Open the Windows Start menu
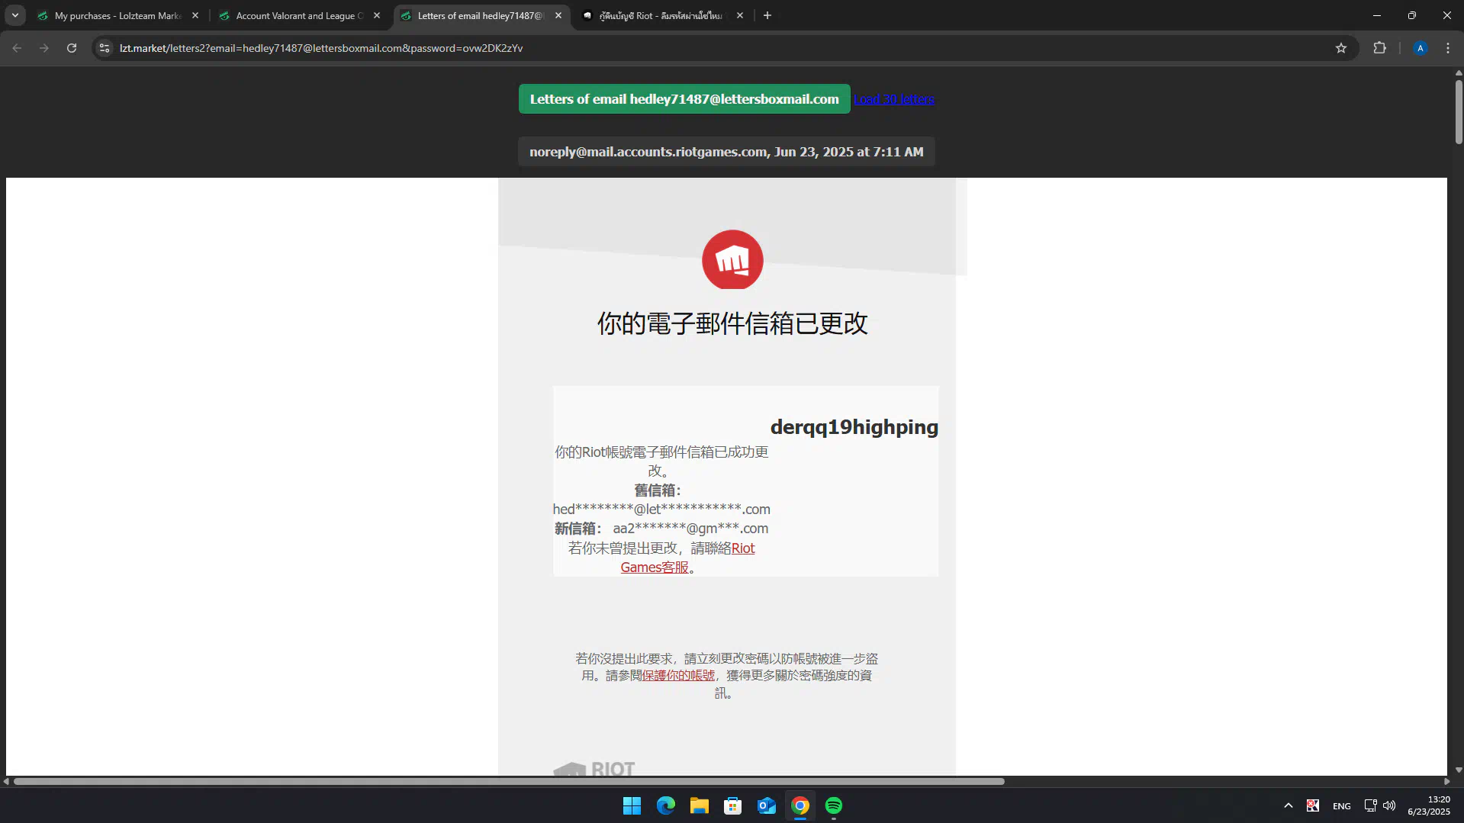 632,805
